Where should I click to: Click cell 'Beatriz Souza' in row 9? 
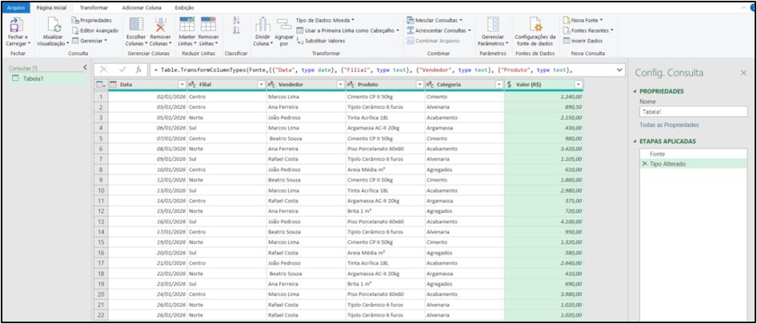click(306, 180)
